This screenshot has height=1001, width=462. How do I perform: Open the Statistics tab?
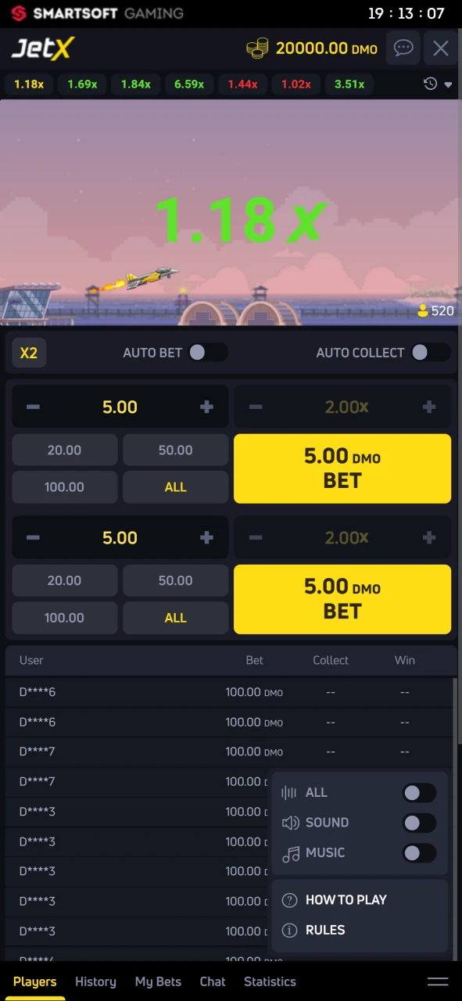[270, 981]
